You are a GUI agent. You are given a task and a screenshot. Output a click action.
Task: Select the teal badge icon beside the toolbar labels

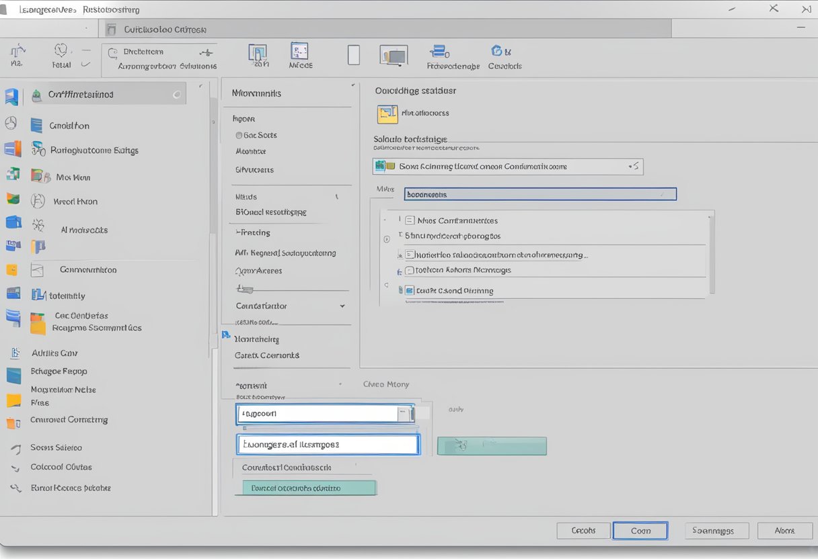click(496, 50)
